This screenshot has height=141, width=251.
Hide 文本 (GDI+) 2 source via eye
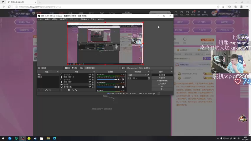pyautogui.click(x=90, y=77)
